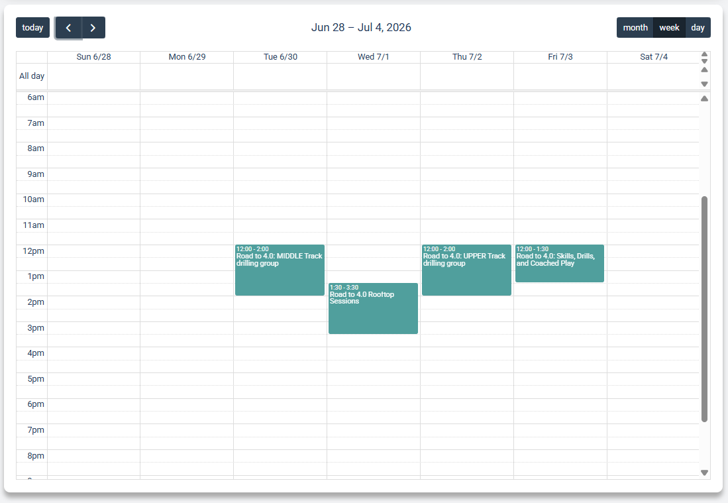
Task: Select the Mon 6/29 column header
Action: pyautogui.click(x=187, y=57)
